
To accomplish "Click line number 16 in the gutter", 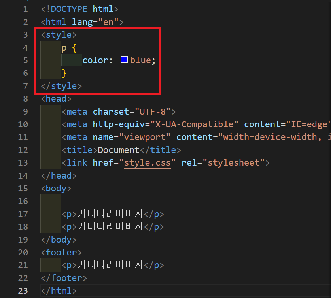I will click(x=23, y=201).
